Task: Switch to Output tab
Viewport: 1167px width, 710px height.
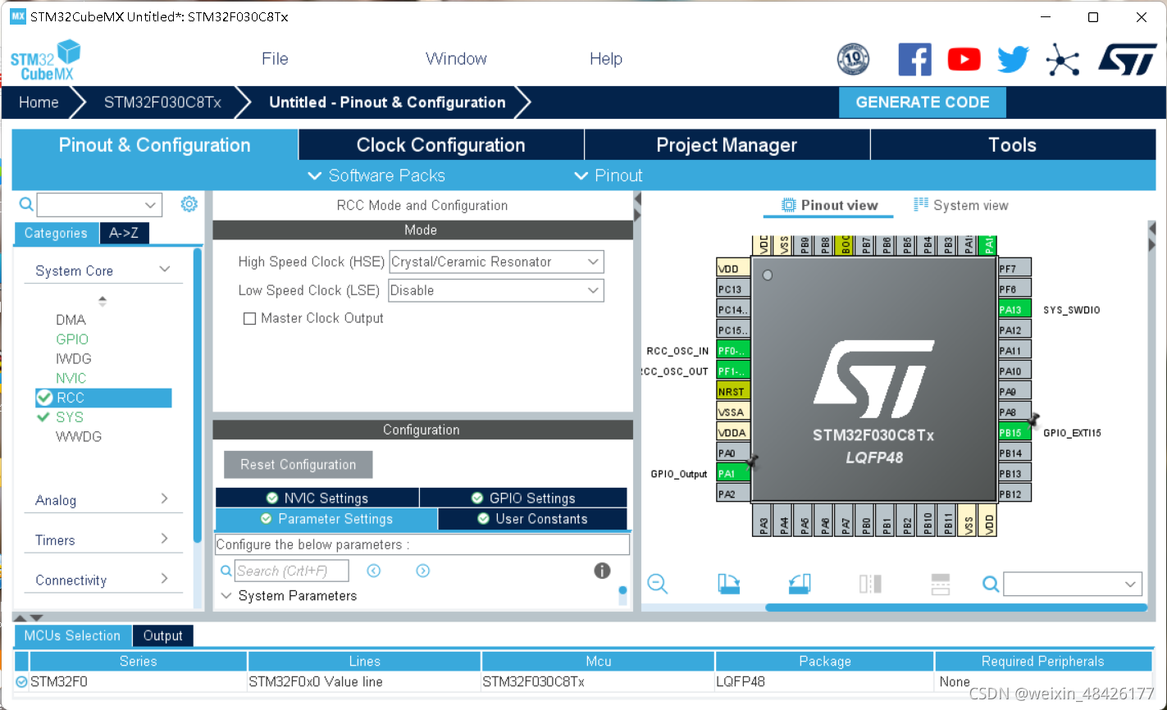Action: click(x=162, y=635)
